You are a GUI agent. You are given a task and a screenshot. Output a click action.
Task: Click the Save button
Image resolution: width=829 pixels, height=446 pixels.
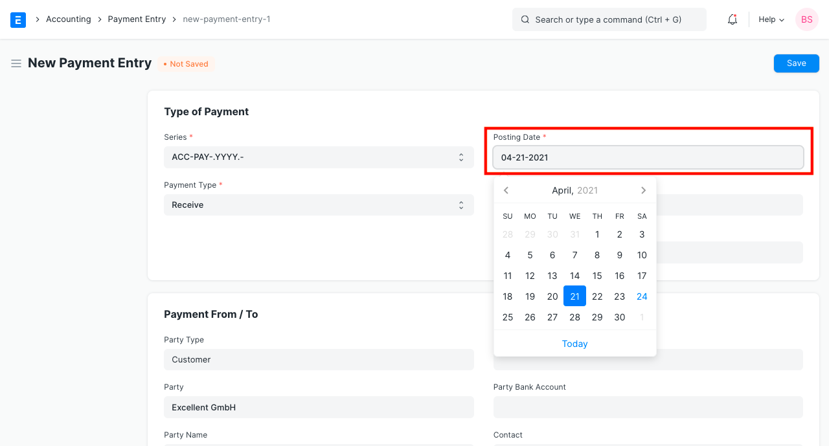[796, 63]
